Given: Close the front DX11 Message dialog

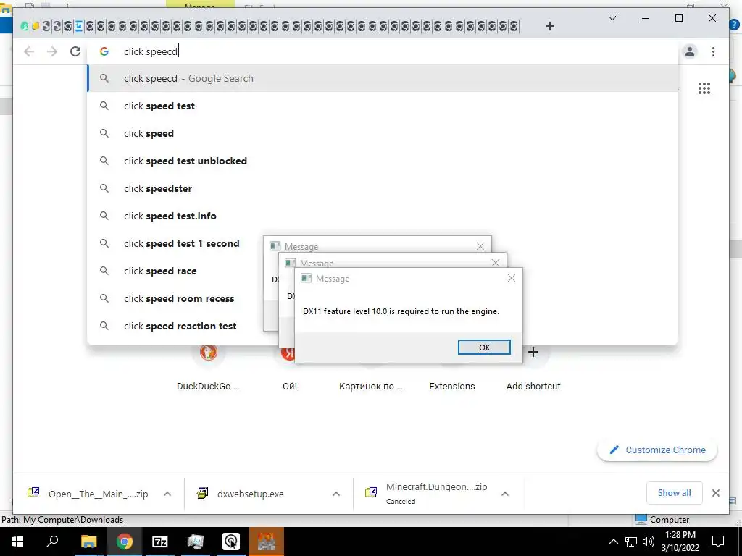Looking at the screenshot, I should tap(511, 278).
